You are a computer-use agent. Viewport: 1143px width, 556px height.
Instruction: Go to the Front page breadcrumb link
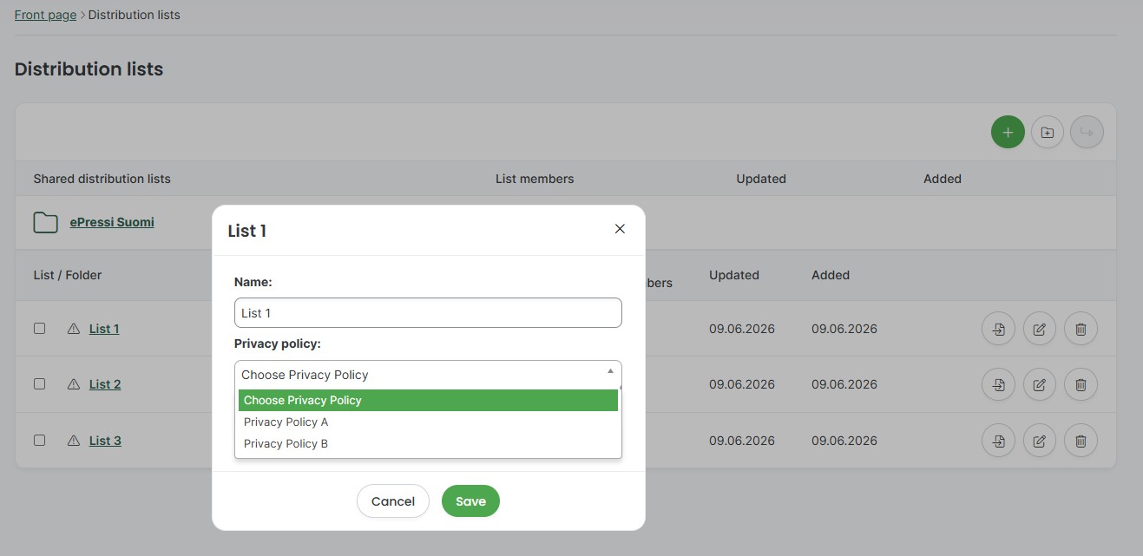(x=45, y=15)
